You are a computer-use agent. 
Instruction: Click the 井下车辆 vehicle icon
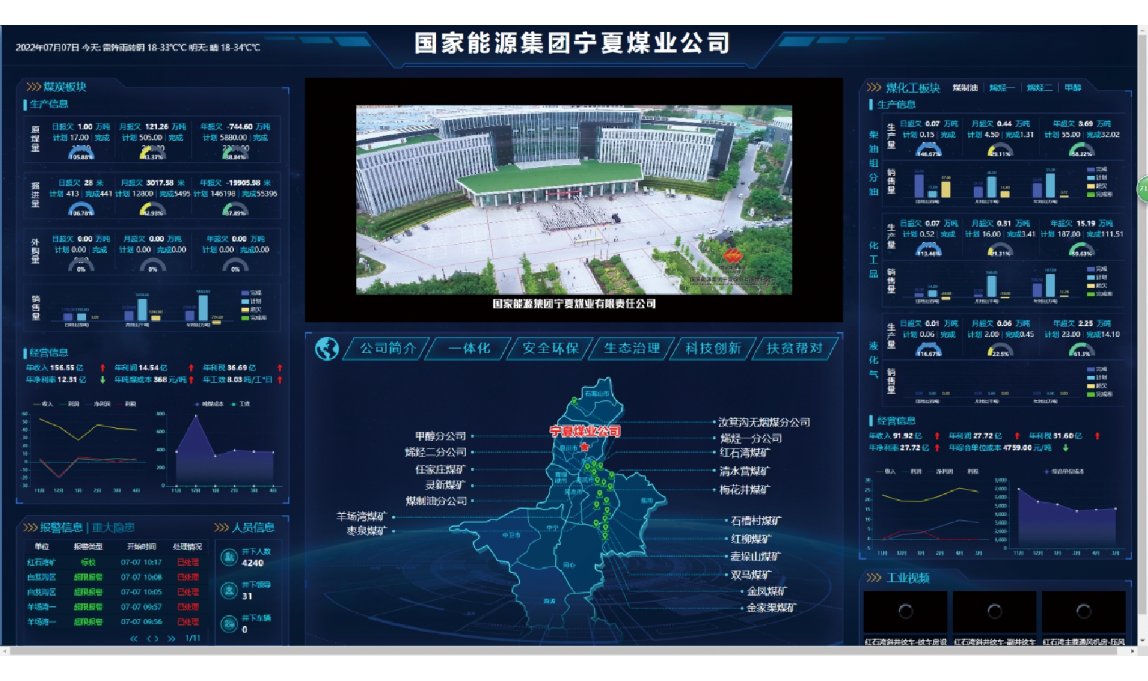(x=229, y=623)
